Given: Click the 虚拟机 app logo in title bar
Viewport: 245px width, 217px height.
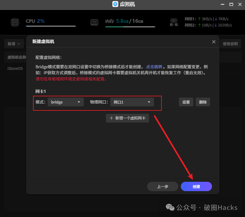Looking at the screenshot, I should tap(115, 4).
